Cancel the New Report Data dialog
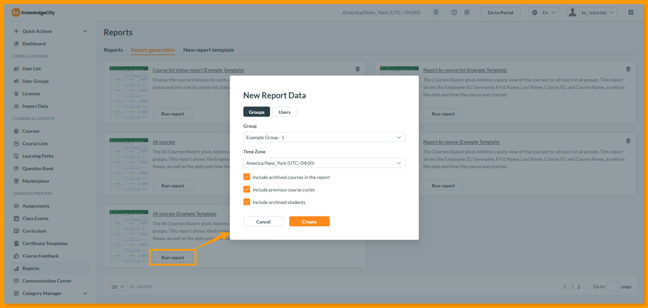This screenshot has width=648, height=308. (x=263, y=222)
